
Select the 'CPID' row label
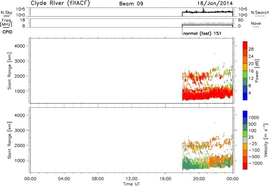(7, 32)
